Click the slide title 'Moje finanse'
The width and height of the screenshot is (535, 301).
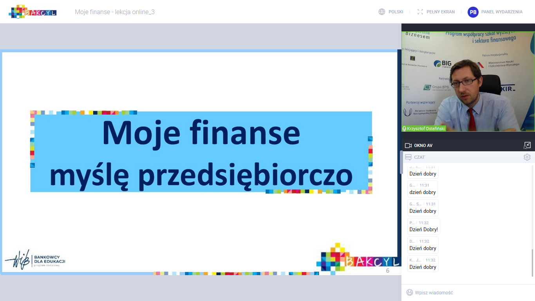[x=201, y=133]
